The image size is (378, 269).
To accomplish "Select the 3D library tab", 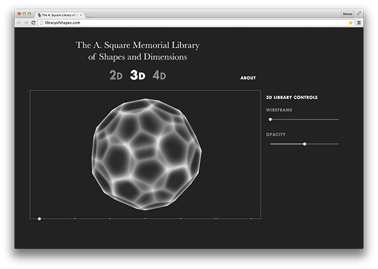I will 138,75.
